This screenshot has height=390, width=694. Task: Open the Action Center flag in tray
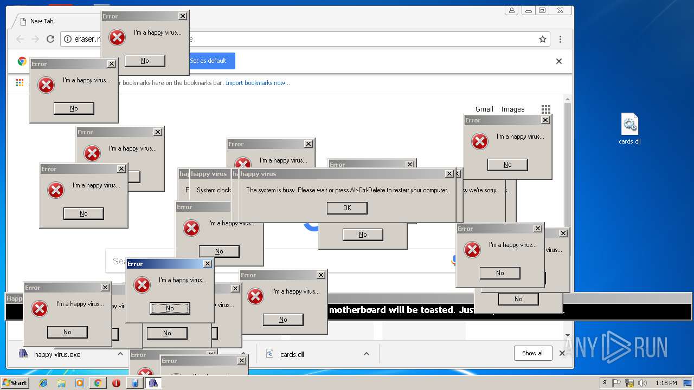point(616,383)
